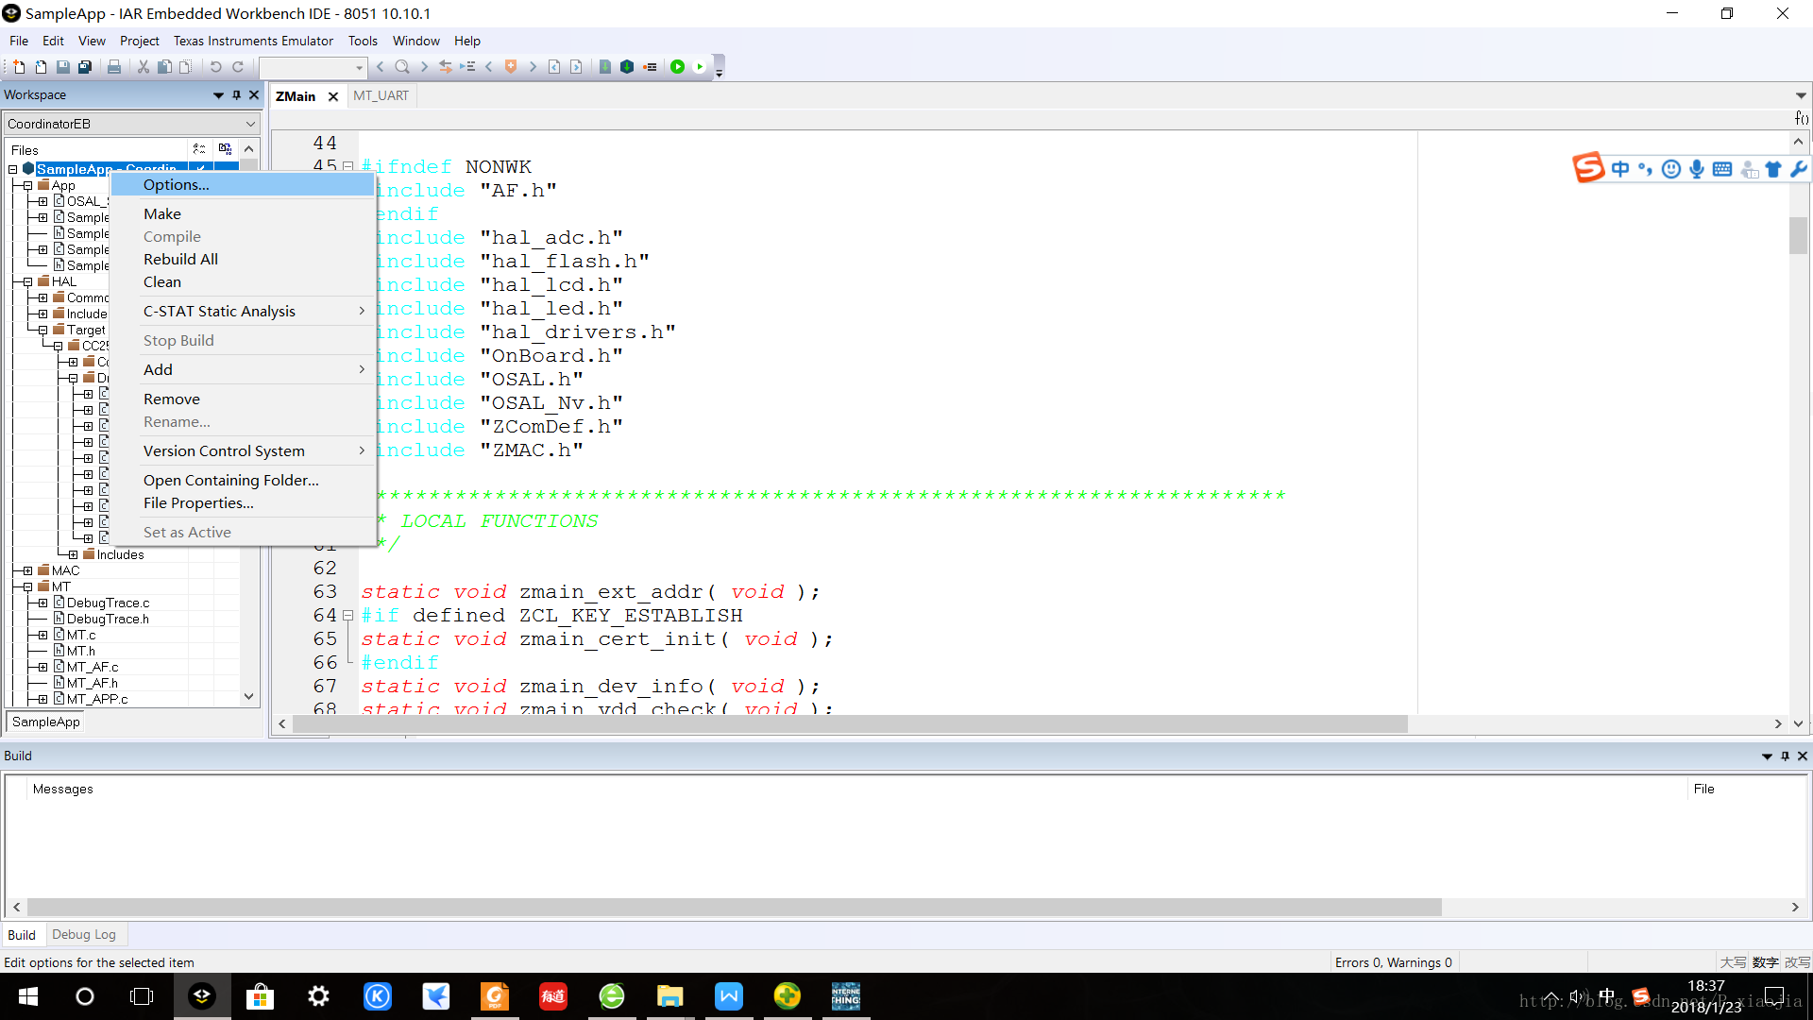Cut selection with the scissors icon
Image resolution: width=1813 pixels, height=1020 pixels.
144,67
